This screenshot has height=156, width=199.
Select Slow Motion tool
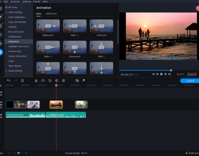click(15, 66)
